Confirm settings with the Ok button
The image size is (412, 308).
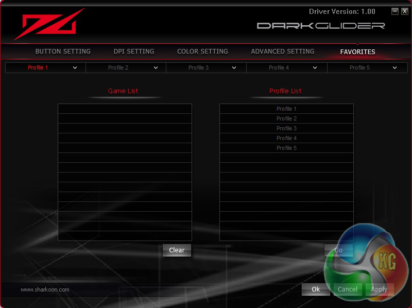tap(316, 289)
